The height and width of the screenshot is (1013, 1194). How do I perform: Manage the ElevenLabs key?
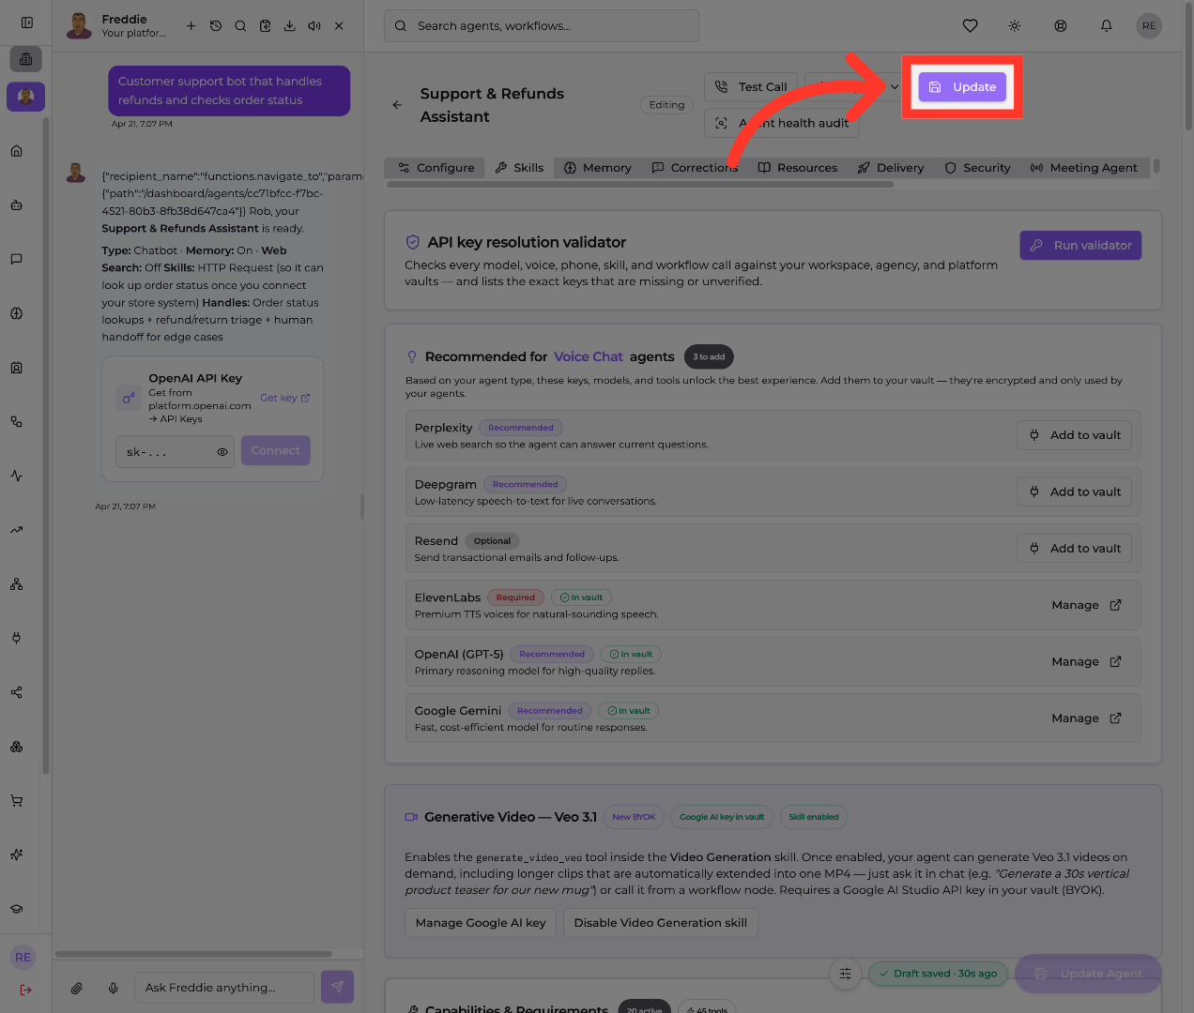click(x=1086, y=605)
